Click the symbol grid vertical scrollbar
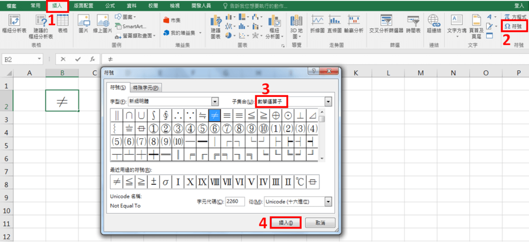 [322, 137]
